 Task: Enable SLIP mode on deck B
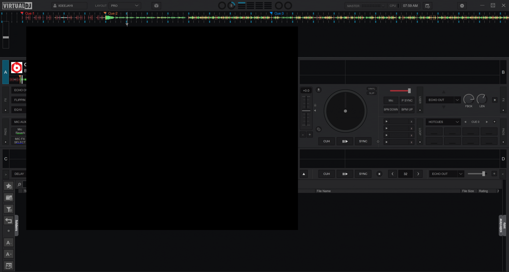371,93
